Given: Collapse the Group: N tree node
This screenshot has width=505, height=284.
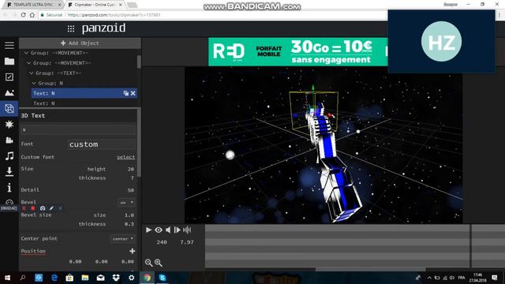Looking at the screenshot, I should 34,83.
